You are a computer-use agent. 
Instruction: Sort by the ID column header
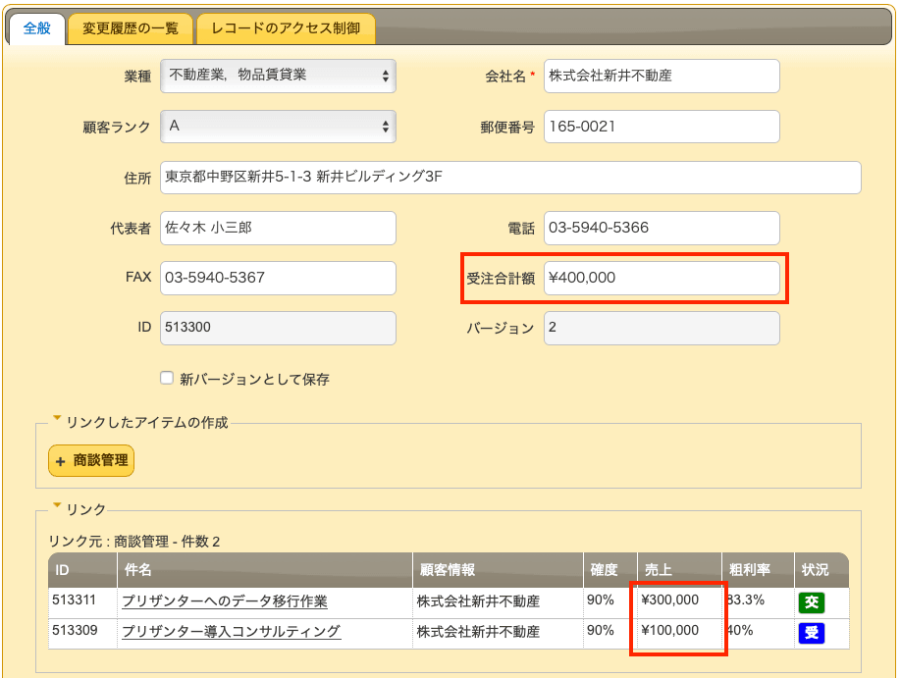point(82,570)
